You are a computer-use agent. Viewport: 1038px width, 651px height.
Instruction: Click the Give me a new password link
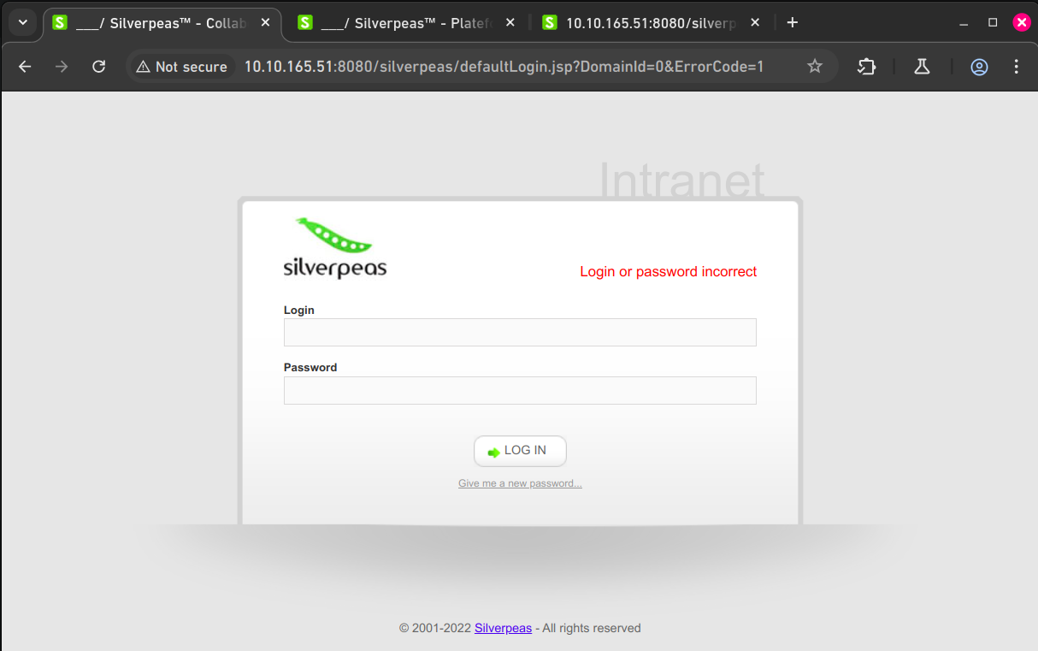[520, 483]
